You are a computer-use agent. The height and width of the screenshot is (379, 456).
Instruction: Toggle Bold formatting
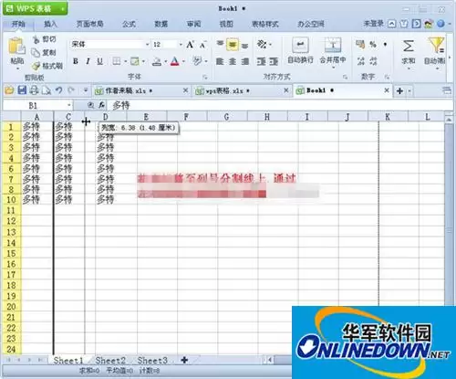76,61
